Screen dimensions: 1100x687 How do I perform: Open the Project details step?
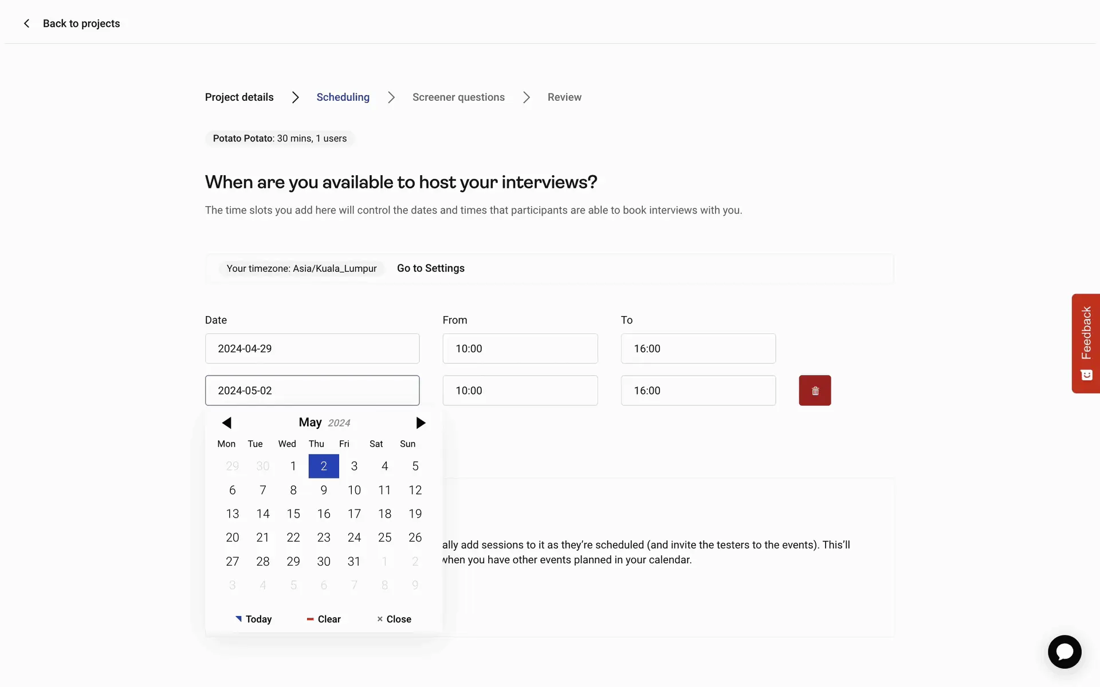[x=239, y=97]
